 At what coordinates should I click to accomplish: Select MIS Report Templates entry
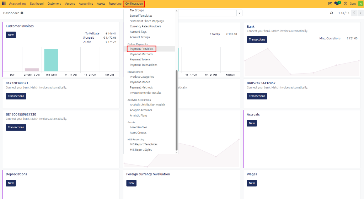tap(144, 144)
